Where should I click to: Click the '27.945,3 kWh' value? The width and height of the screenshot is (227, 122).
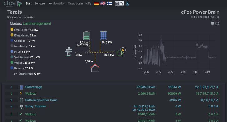(x=146, y=87)
